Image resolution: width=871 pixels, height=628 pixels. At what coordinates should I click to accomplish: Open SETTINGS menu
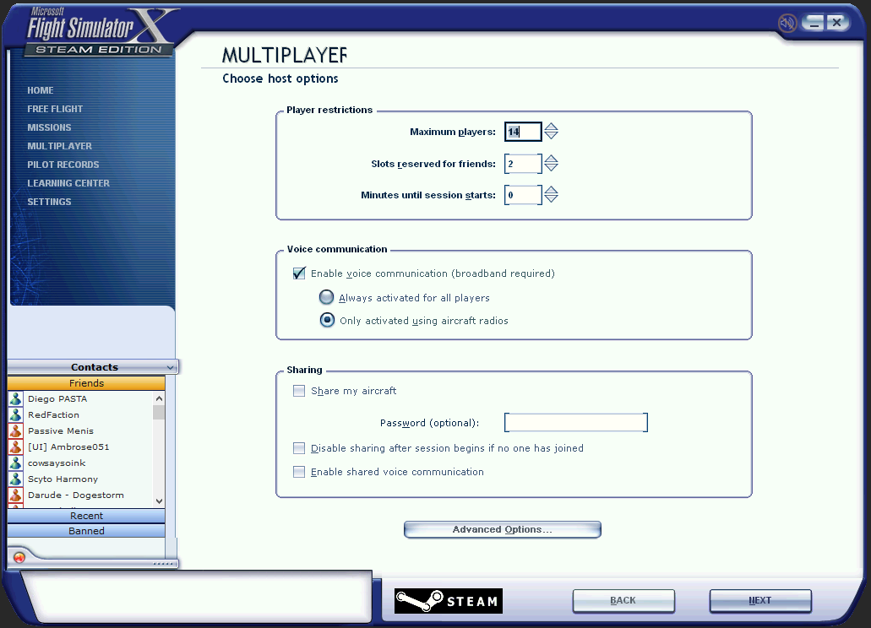point(50,202)
